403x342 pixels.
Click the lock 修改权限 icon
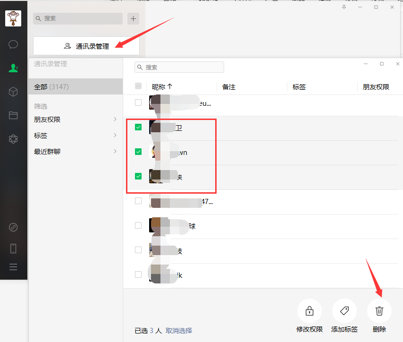click(x=310, y=311)
